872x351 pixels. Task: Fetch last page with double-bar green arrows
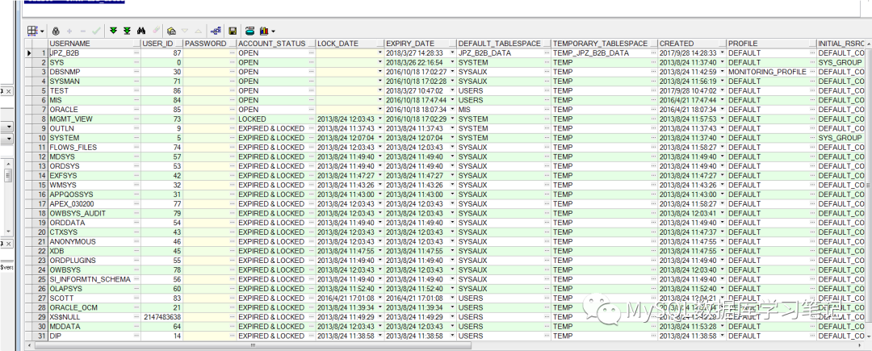(x=127, y=31)
